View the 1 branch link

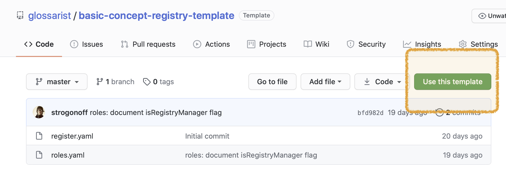[115, 82]
